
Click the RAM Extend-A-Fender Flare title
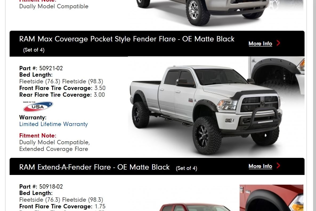pos(95,167)
